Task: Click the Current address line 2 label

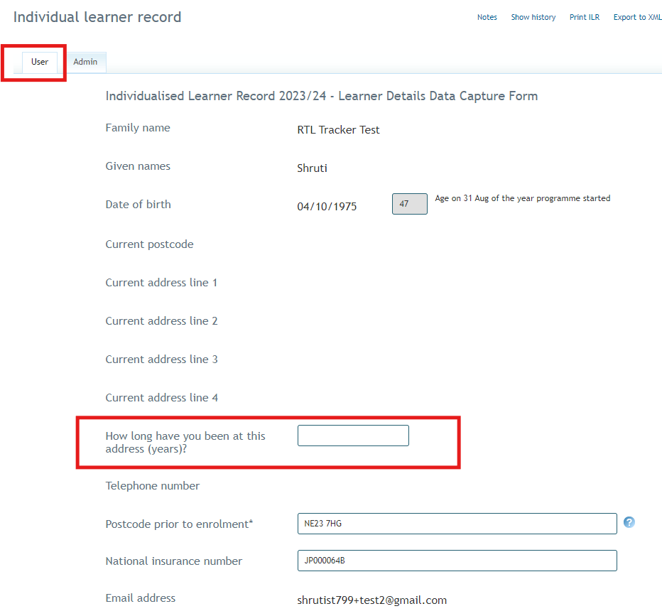Action: [x=161, y=321]
